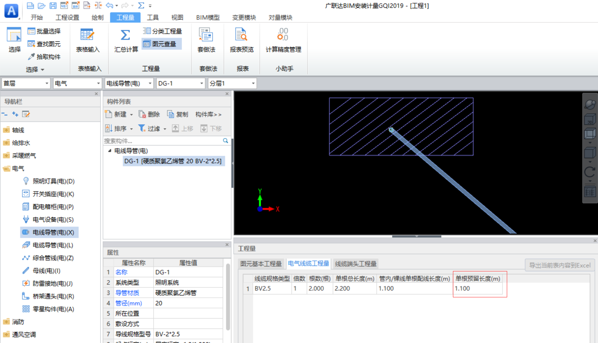Expand the 给排水 folder
Screen dimensions: 598x343
coord(6,143)
